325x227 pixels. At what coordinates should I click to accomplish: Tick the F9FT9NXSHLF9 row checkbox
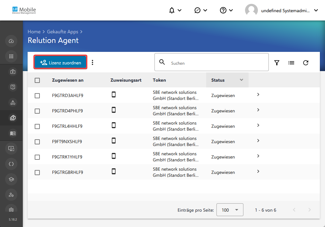tap(37, 142)
